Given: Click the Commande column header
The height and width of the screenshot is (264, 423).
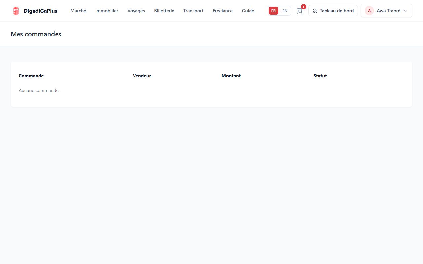Looking at the screenshot, I should point(31,76).
